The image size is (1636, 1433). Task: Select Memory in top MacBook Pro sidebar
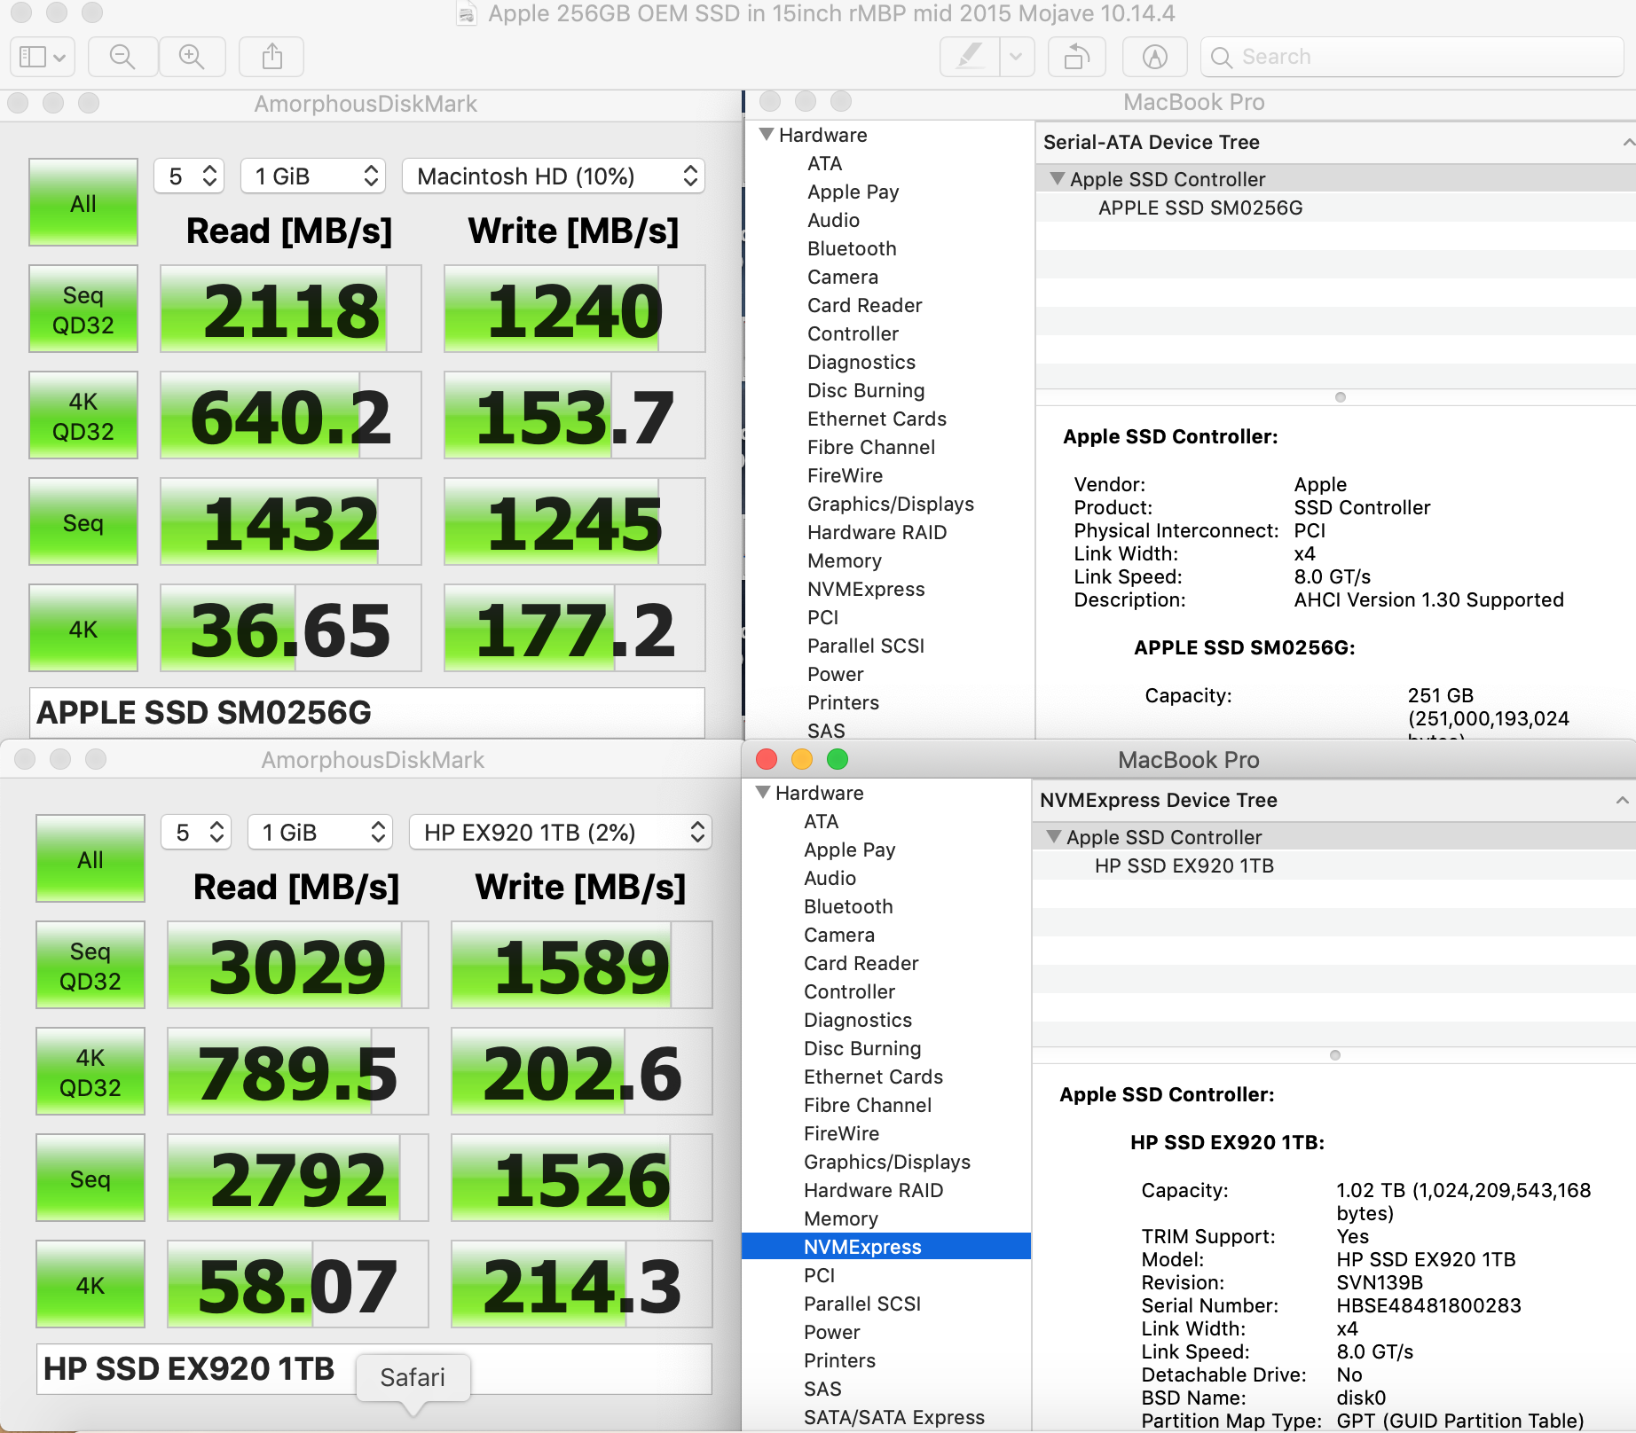(844, 560)
